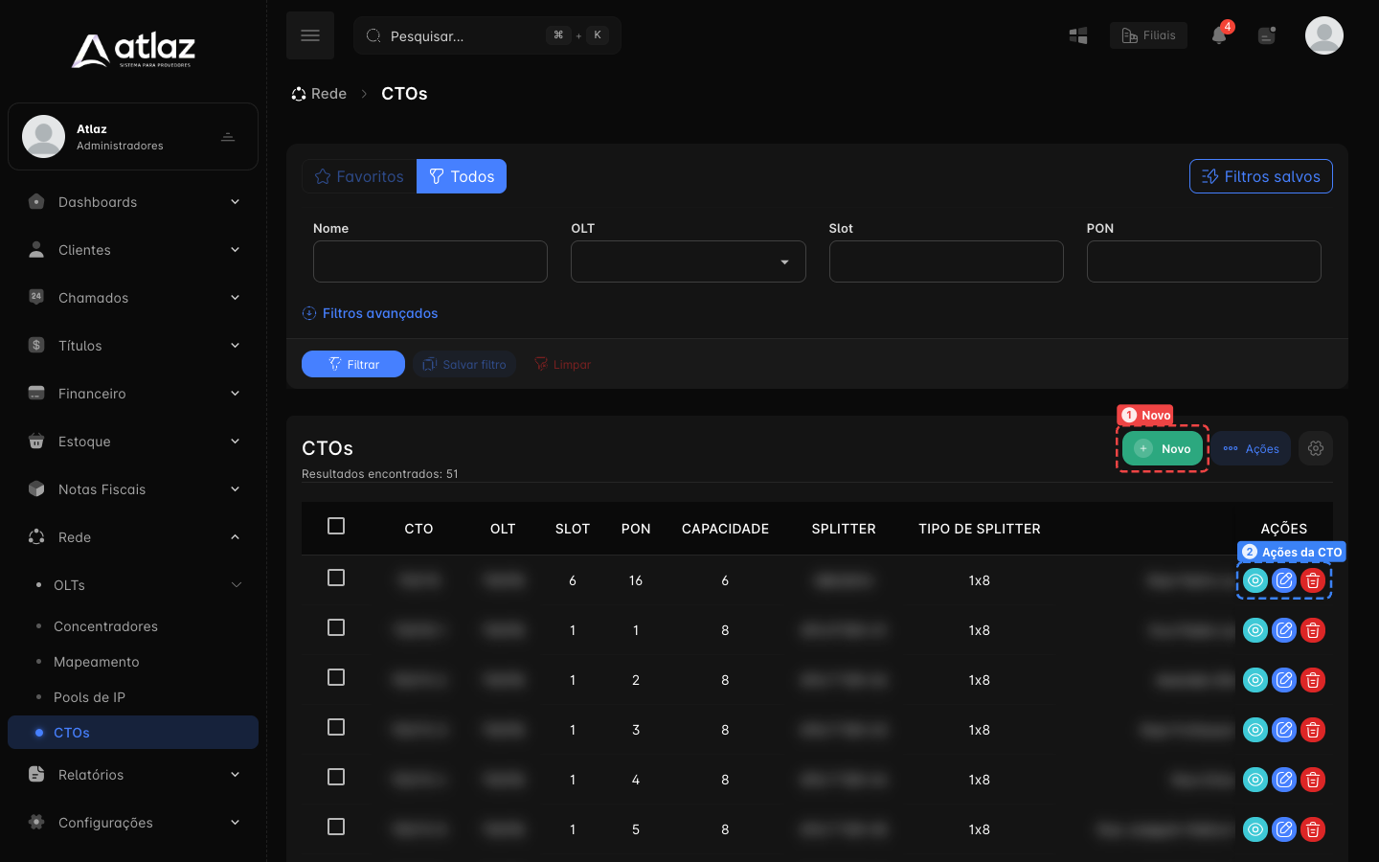Screen dimensions: 1379x862
Task: Open Filtros salvos
Action: (x=1261, y=176)
